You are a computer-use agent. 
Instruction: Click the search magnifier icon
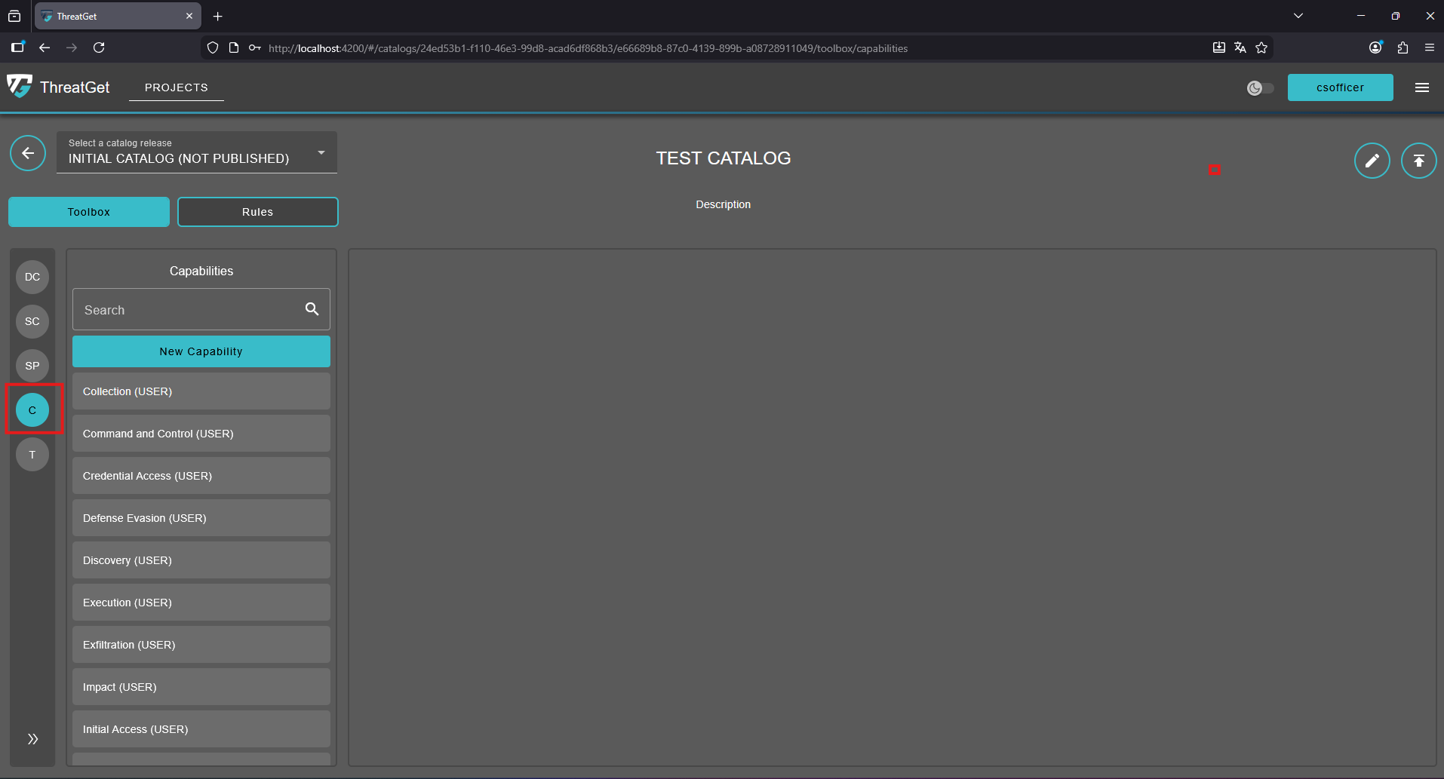click(x=312, y=309)
